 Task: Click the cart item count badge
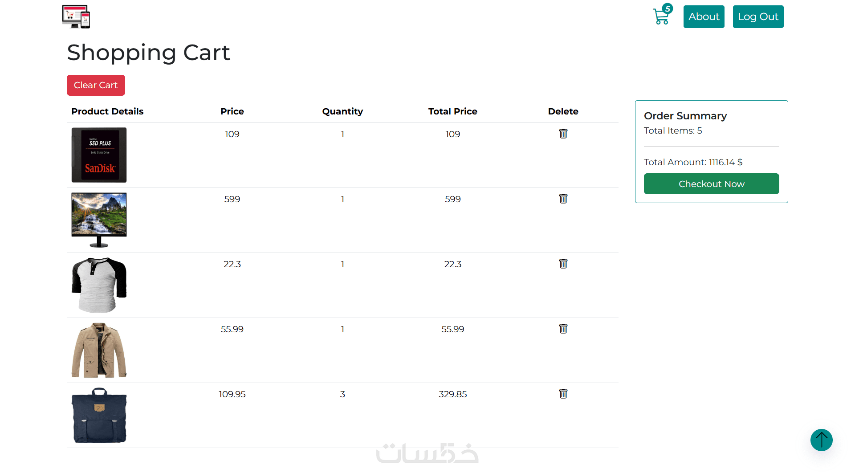[x=667, y=8]
